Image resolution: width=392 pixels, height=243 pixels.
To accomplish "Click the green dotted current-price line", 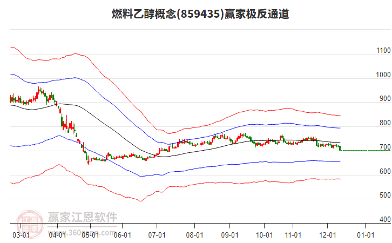I will pyautogui.click(x=366, y=150).
